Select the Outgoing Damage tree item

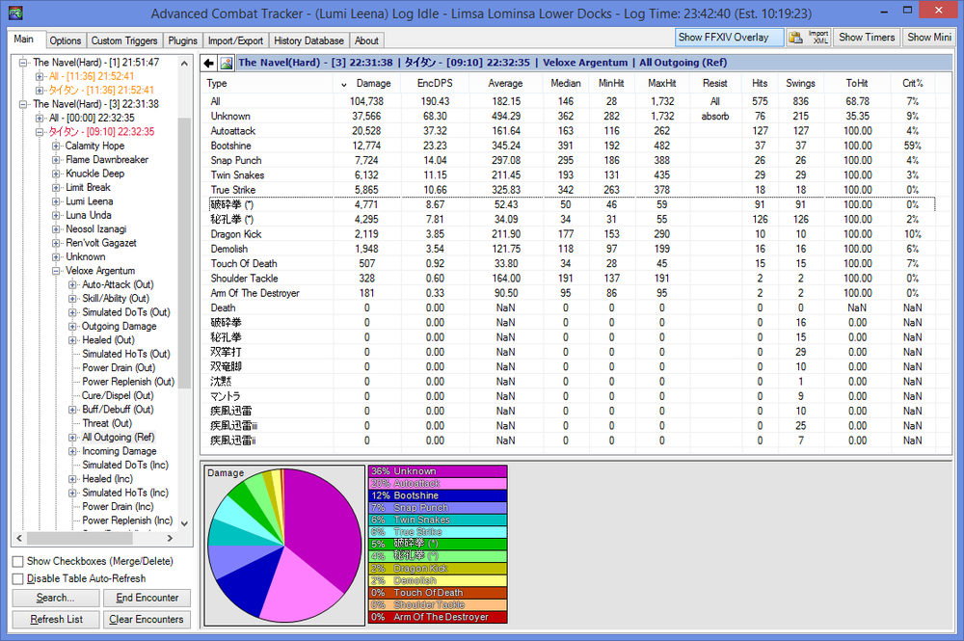(120, 327)
